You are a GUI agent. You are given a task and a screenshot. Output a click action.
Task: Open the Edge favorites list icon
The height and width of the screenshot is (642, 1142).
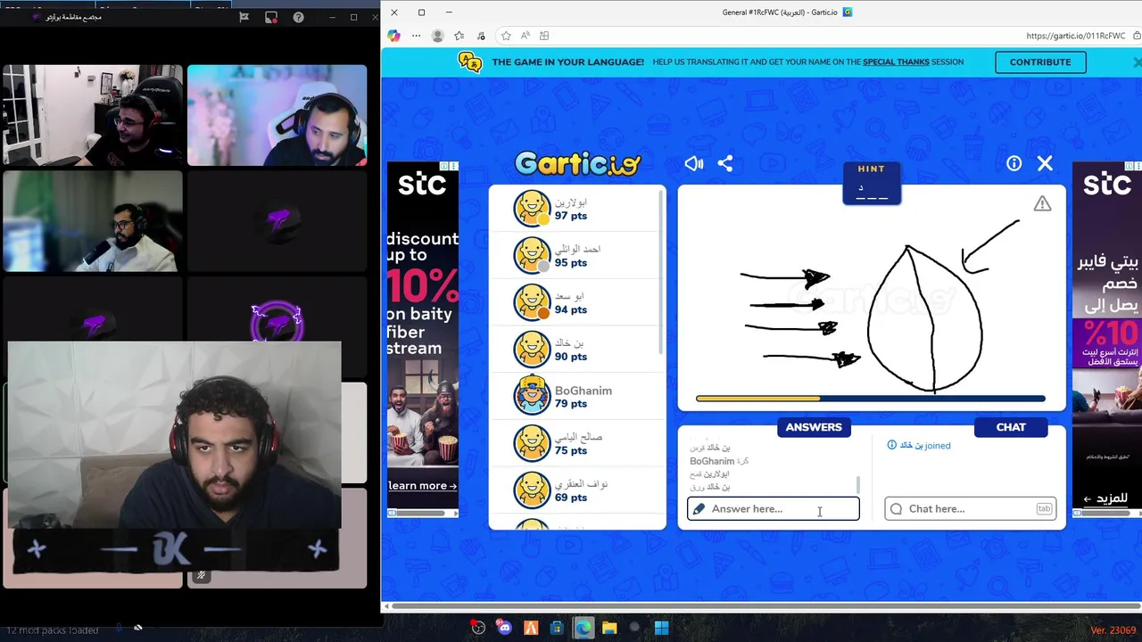[x=459, y=36]
